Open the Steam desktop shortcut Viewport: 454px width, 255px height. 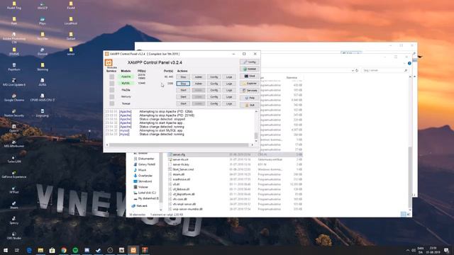click(14, 205)
